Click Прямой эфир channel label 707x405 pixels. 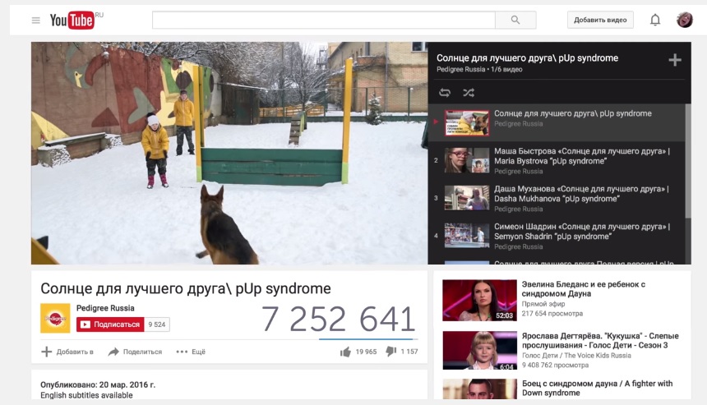click(543, 304)
